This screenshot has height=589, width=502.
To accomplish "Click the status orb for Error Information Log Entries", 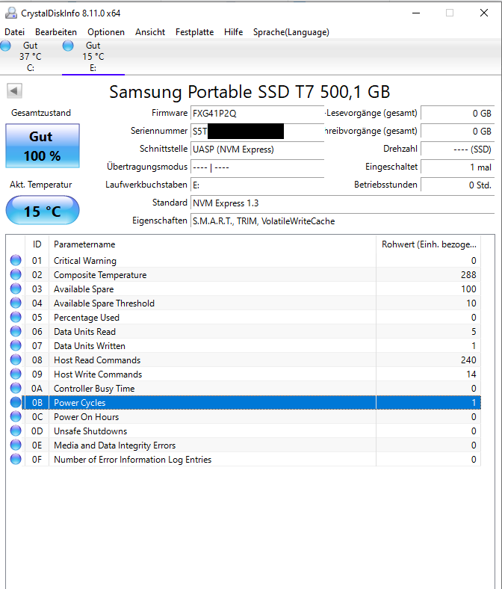I will pyautogui.click(x=16, y=460).
